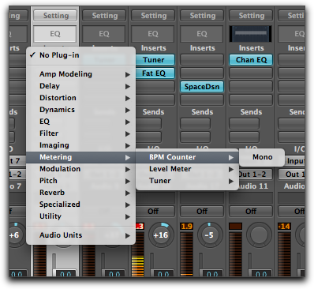
Task: Click the EQ box on SpaceDsn channel
Action: [202, 34]
